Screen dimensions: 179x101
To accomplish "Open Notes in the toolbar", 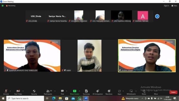I will click(x=144, y=92).
